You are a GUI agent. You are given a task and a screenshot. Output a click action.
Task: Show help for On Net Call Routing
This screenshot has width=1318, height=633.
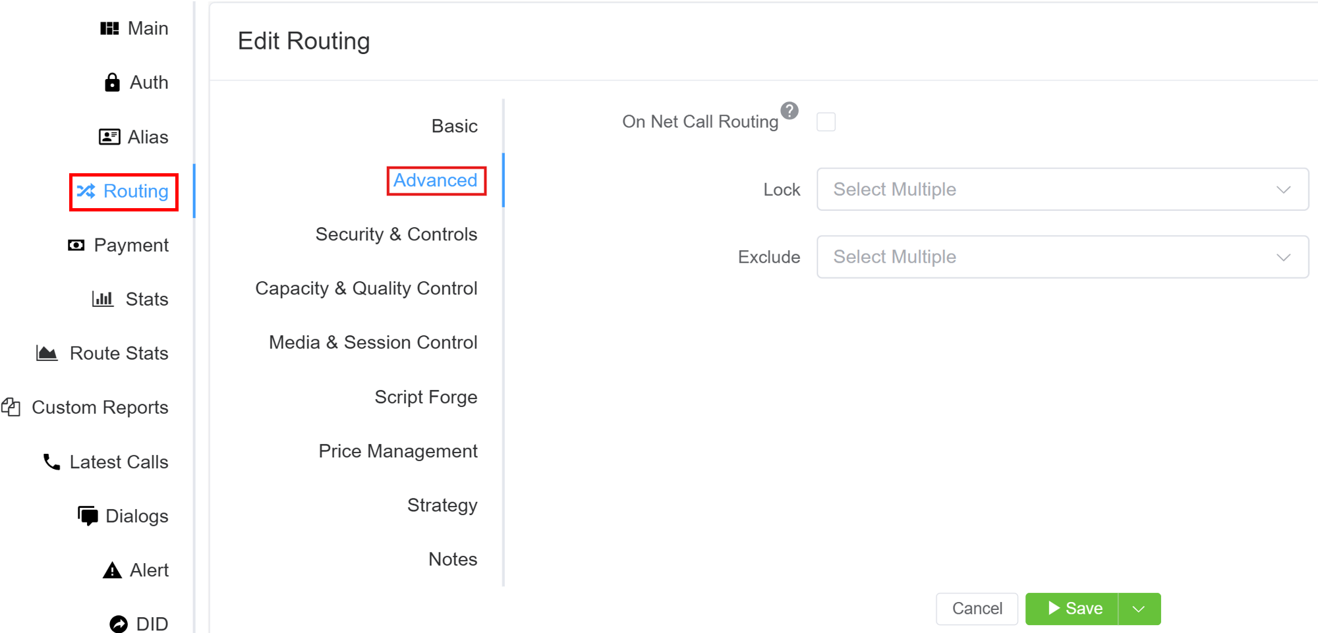click(x=789, y=111)
